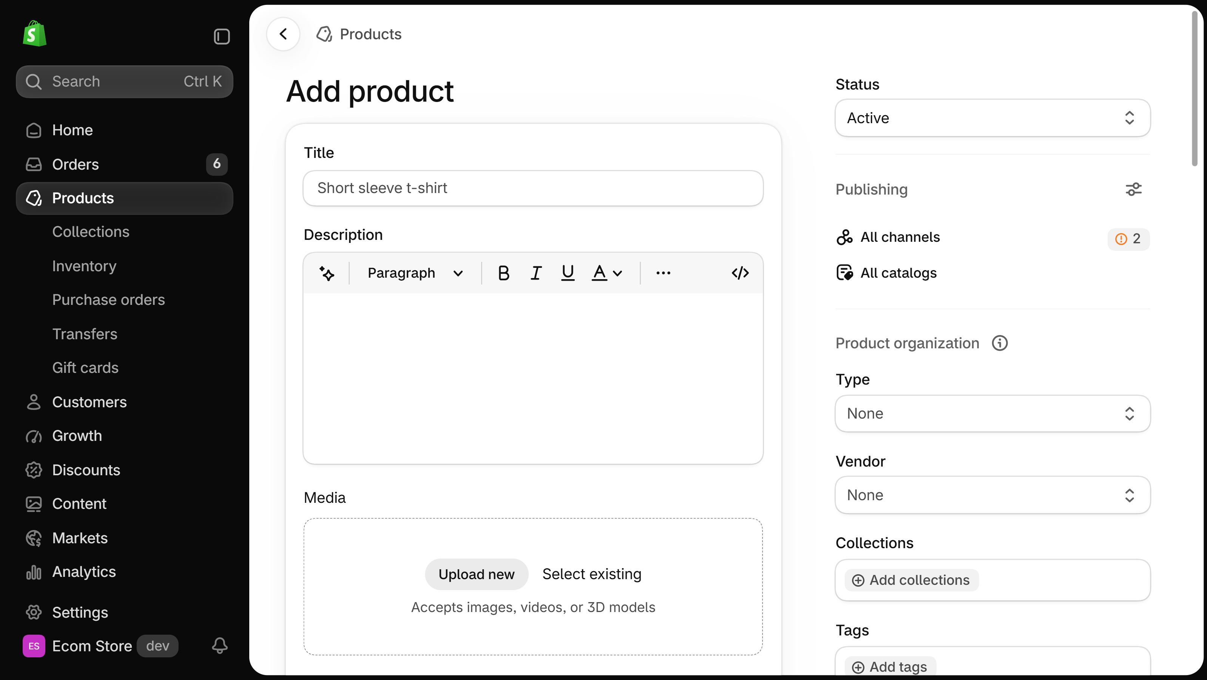Open more formatting options ellipsis

[x=663, y=273]
